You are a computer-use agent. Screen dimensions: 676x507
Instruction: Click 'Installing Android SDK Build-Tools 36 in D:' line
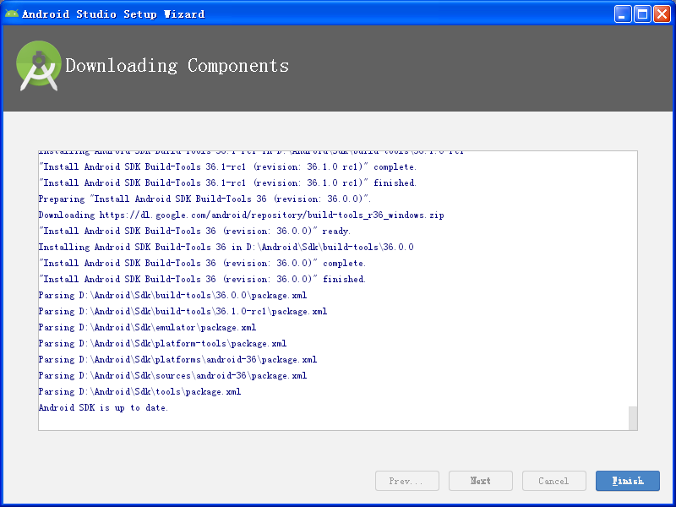click(226, 247)
